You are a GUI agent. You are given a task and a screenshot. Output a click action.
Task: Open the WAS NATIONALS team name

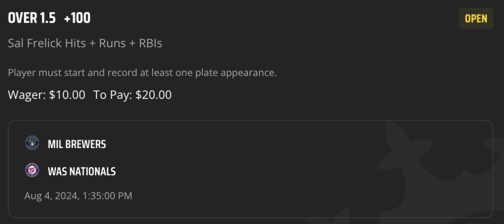(x=82, y=172)
